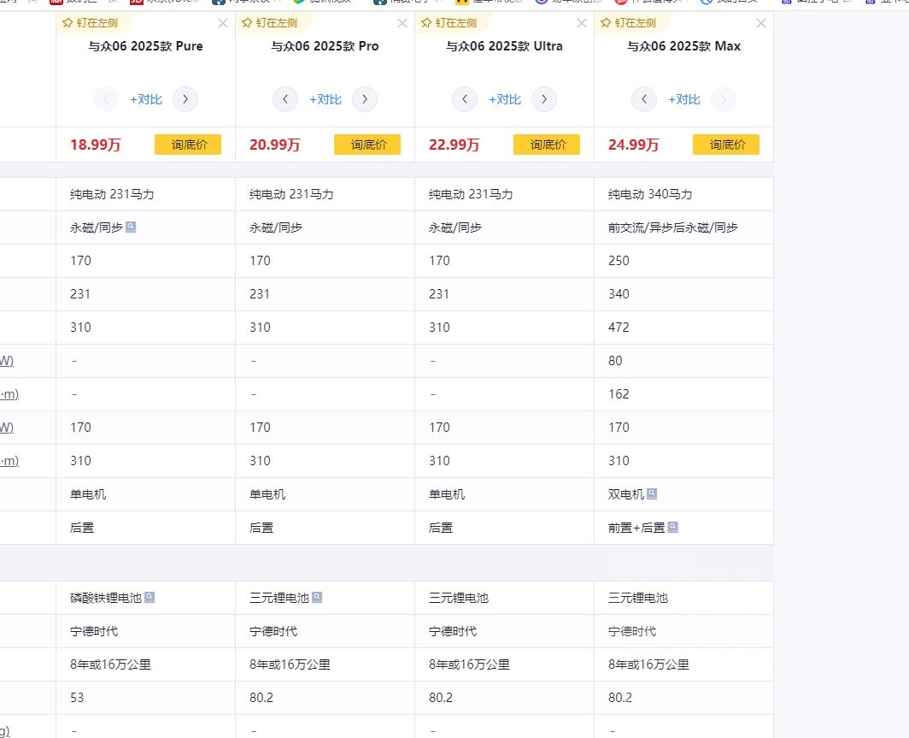
Task: Move Pure column right with arrow
Action: (x=185, y=99)
